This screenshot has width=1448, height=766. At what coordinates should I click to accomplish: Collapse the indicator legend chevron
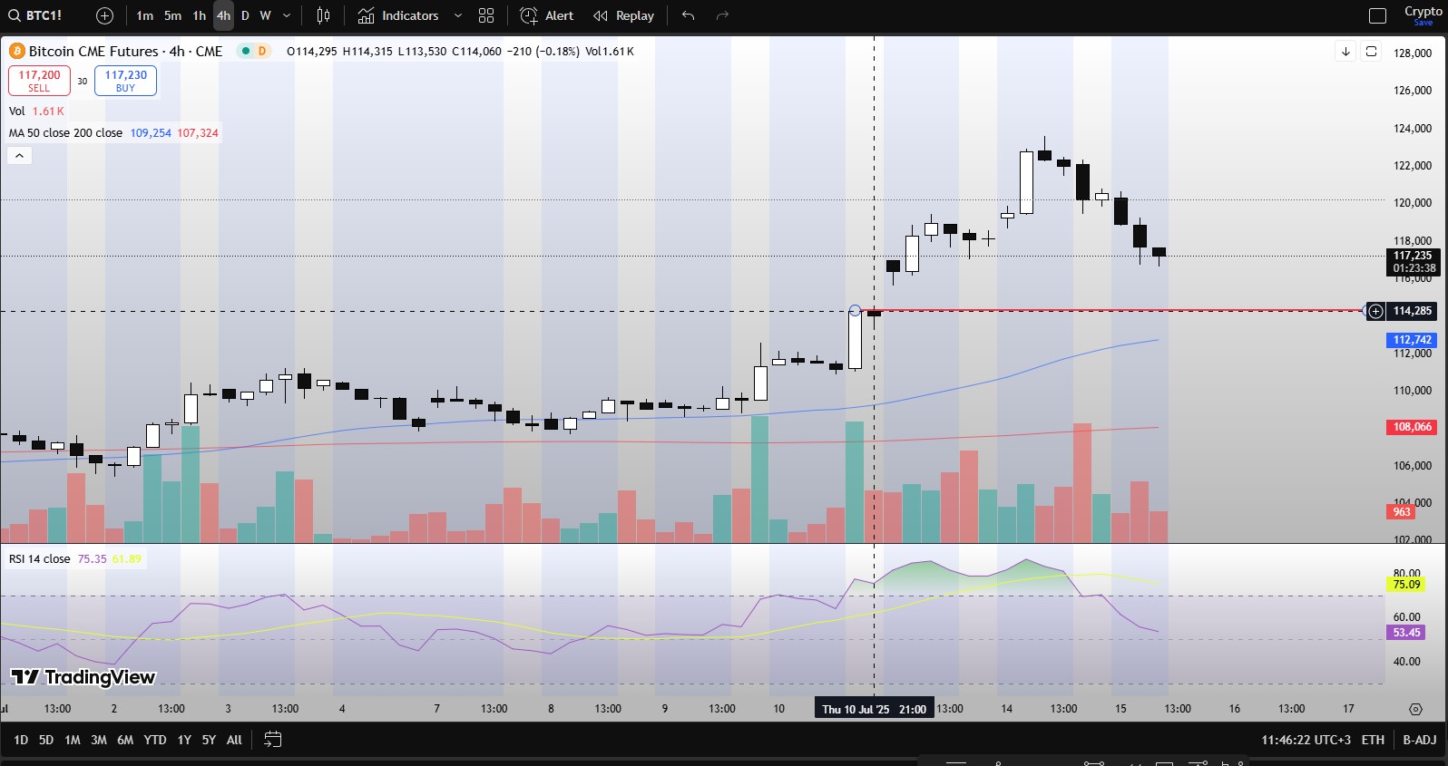point(19,156)
